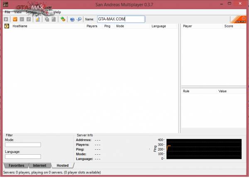Image resolution: width=249 pixels, height=178 pixels.
Task: Click the SA-MP orange logo in toolbar
Action: click(238, 20)
